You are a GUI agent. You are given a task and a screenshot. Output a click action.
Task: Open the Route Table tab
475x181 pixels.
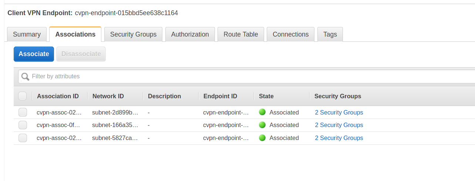[x=240, y=34]
